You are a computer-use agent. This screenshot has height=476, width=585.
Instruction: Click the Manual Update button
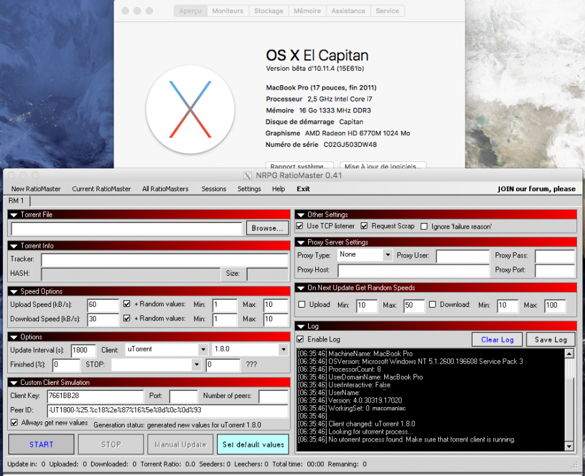180,444
